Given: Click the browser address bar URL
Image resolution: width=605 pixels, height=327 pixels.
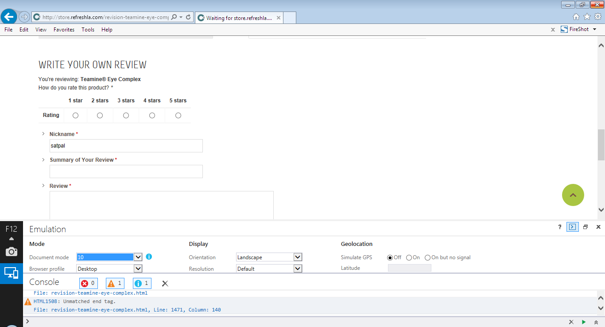Looking at the screenshot, I should 105,17.
